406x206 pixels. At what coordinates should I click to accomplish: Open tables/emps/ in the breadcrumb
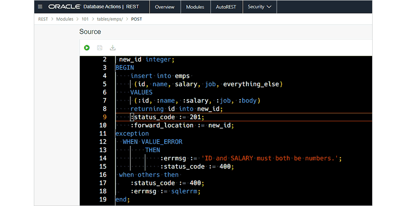(x=110, y=19)
